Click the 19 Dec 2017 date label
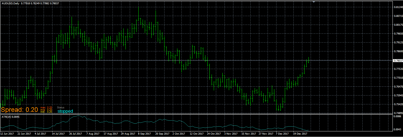Viewport: 403px width, 137px height. 300,133
